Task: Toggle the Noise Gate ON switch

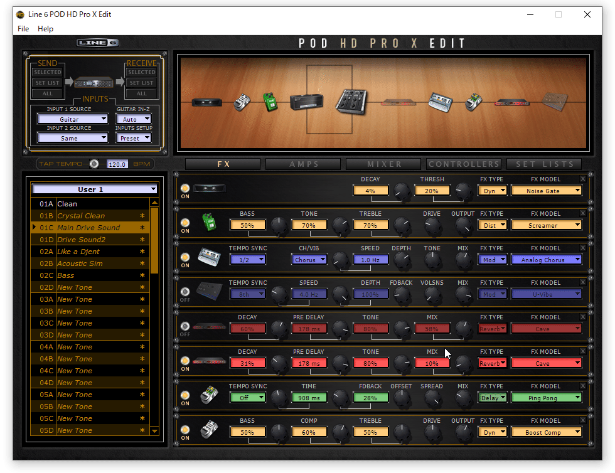Action: coord(184,188)
